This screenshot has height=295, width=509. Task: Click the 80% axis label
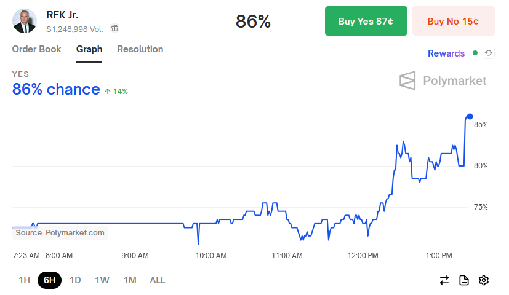coord(481,166)
